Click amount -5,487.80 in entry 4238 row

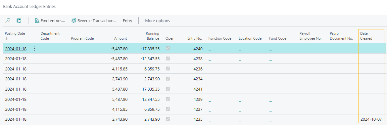tap(119, 59)
